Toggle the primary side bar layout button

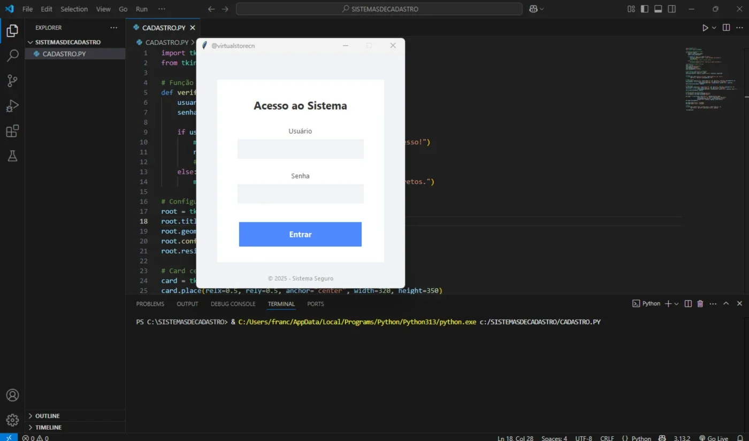pyautogui.click(x=645, y=9)
